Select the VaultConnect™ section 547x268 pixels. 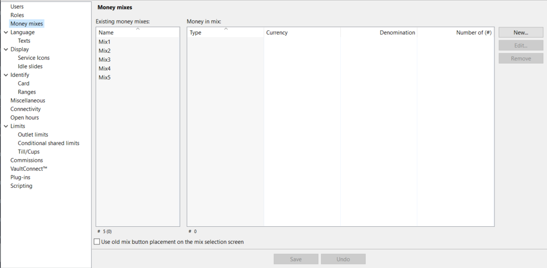[29, 168]
